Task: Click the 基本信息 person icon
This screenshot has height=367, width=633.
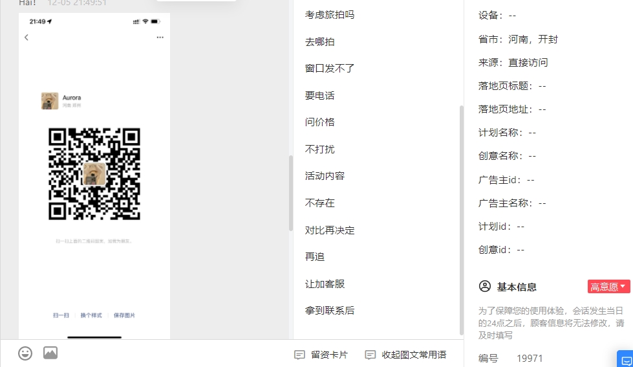Action: 485,287
